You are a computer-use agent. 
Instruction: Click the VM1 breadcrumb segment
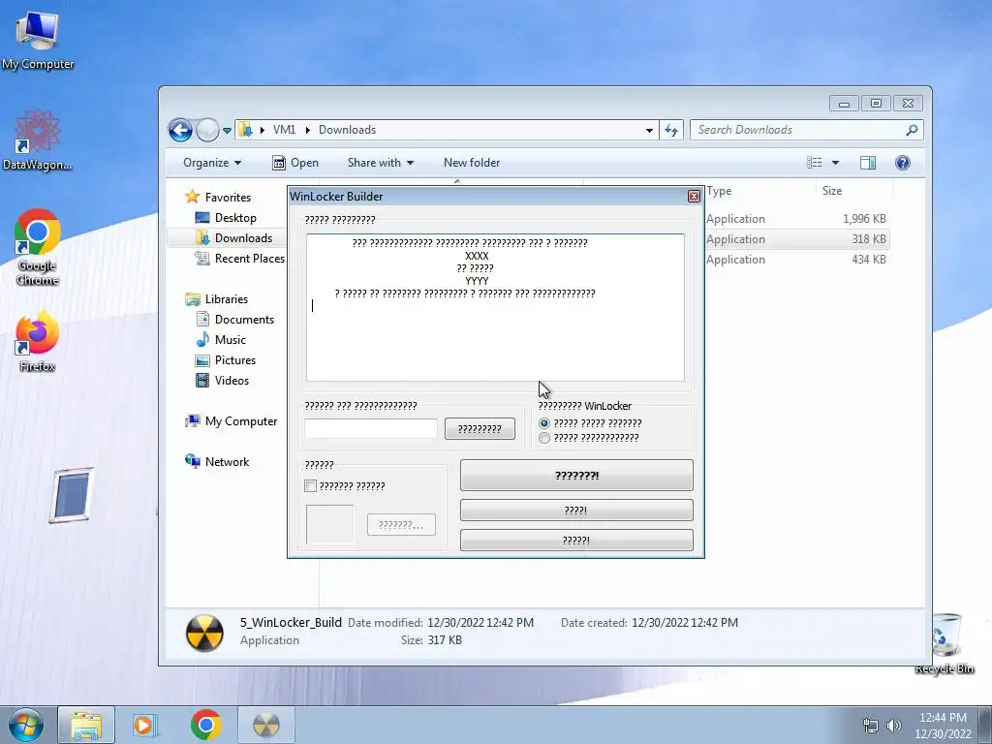pos(284,130)
